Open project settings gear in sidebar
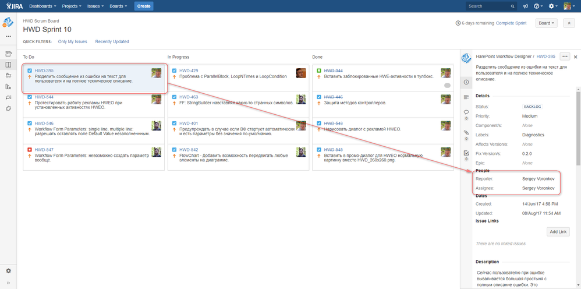Screen dimensions: 581x289 point(8,271)
